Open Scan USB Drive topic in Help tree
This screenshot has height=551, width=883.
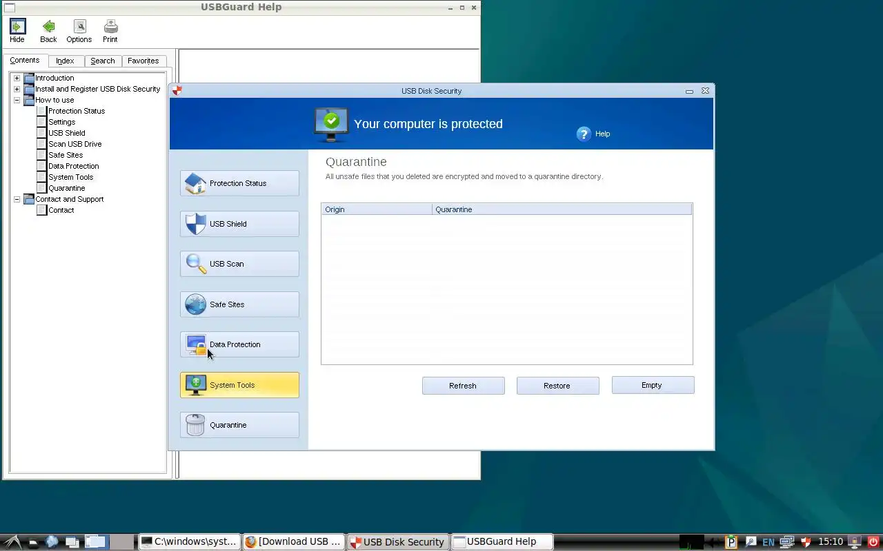pos(75,144)
